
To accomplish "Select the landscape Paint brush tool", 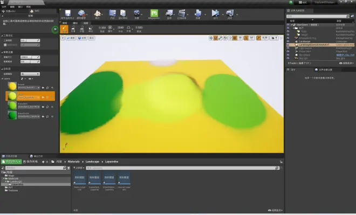I will (x=64, y=29).
